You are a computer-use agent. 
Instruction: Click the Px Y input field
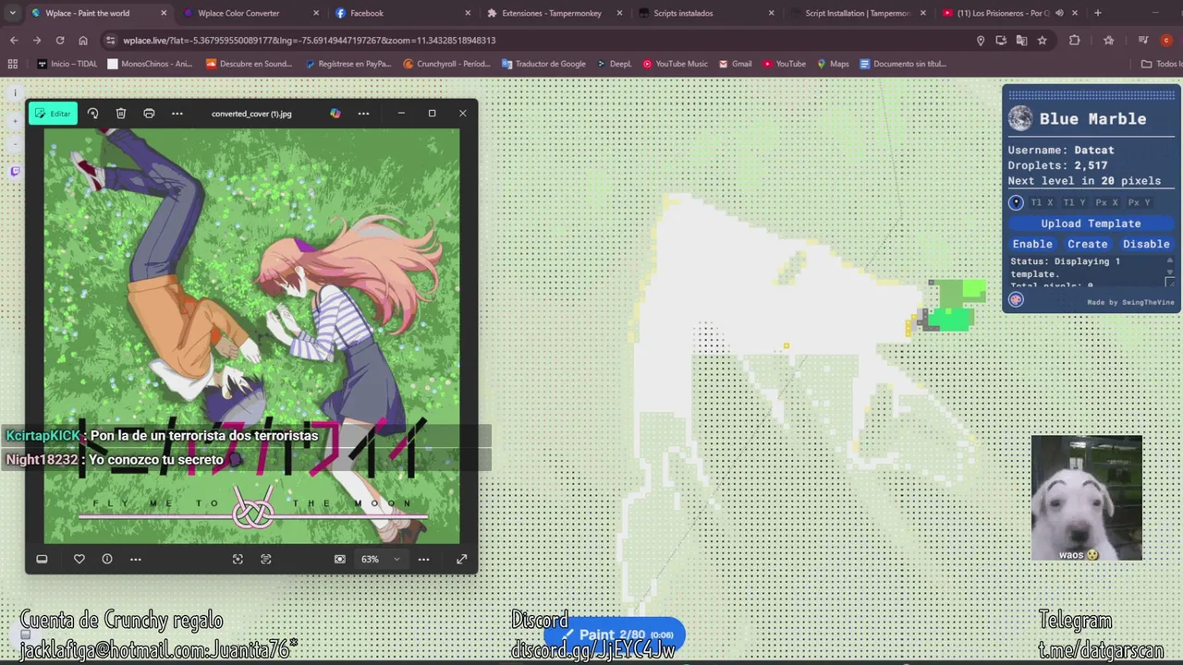1140,202
